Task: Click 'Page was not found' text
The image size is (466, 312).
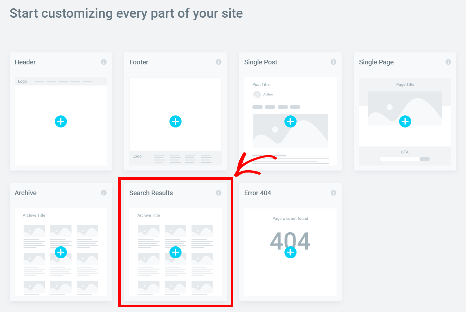Action: point(290,219)
